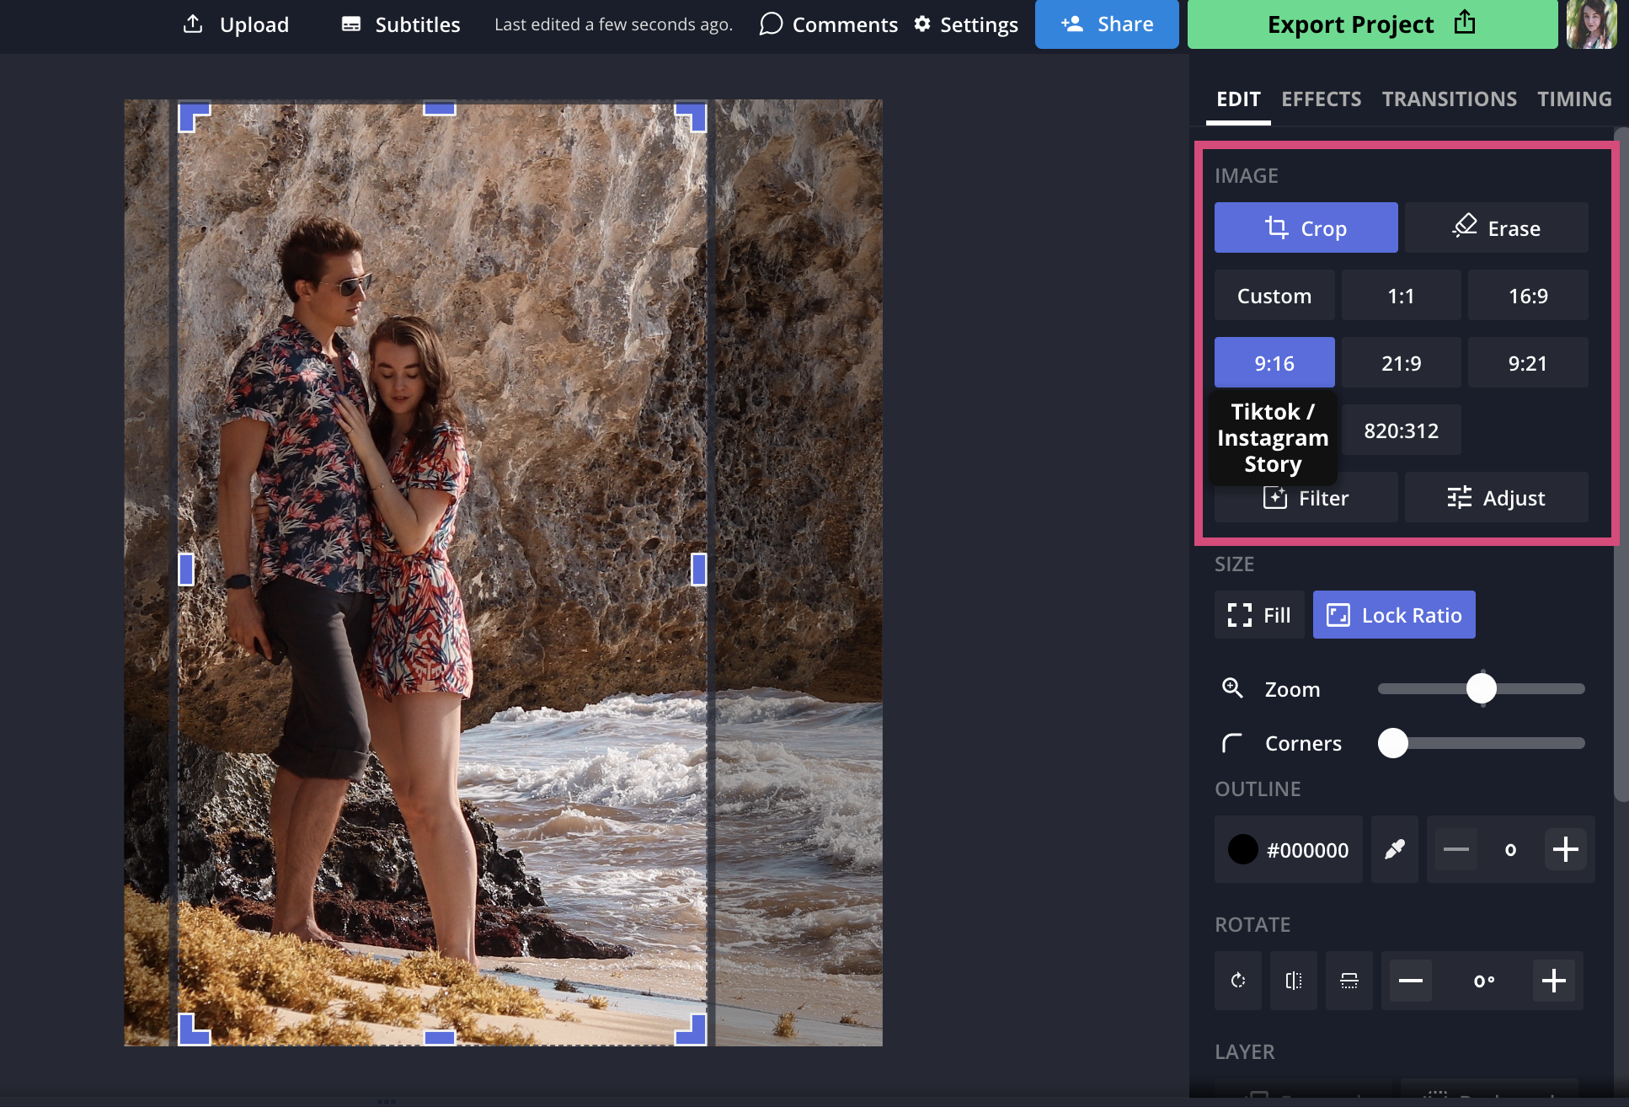The image size is (1629, 1107).
Task: Select the 1:1 crop ratio
Action: pyautogui.click(x=1401, y=296)
